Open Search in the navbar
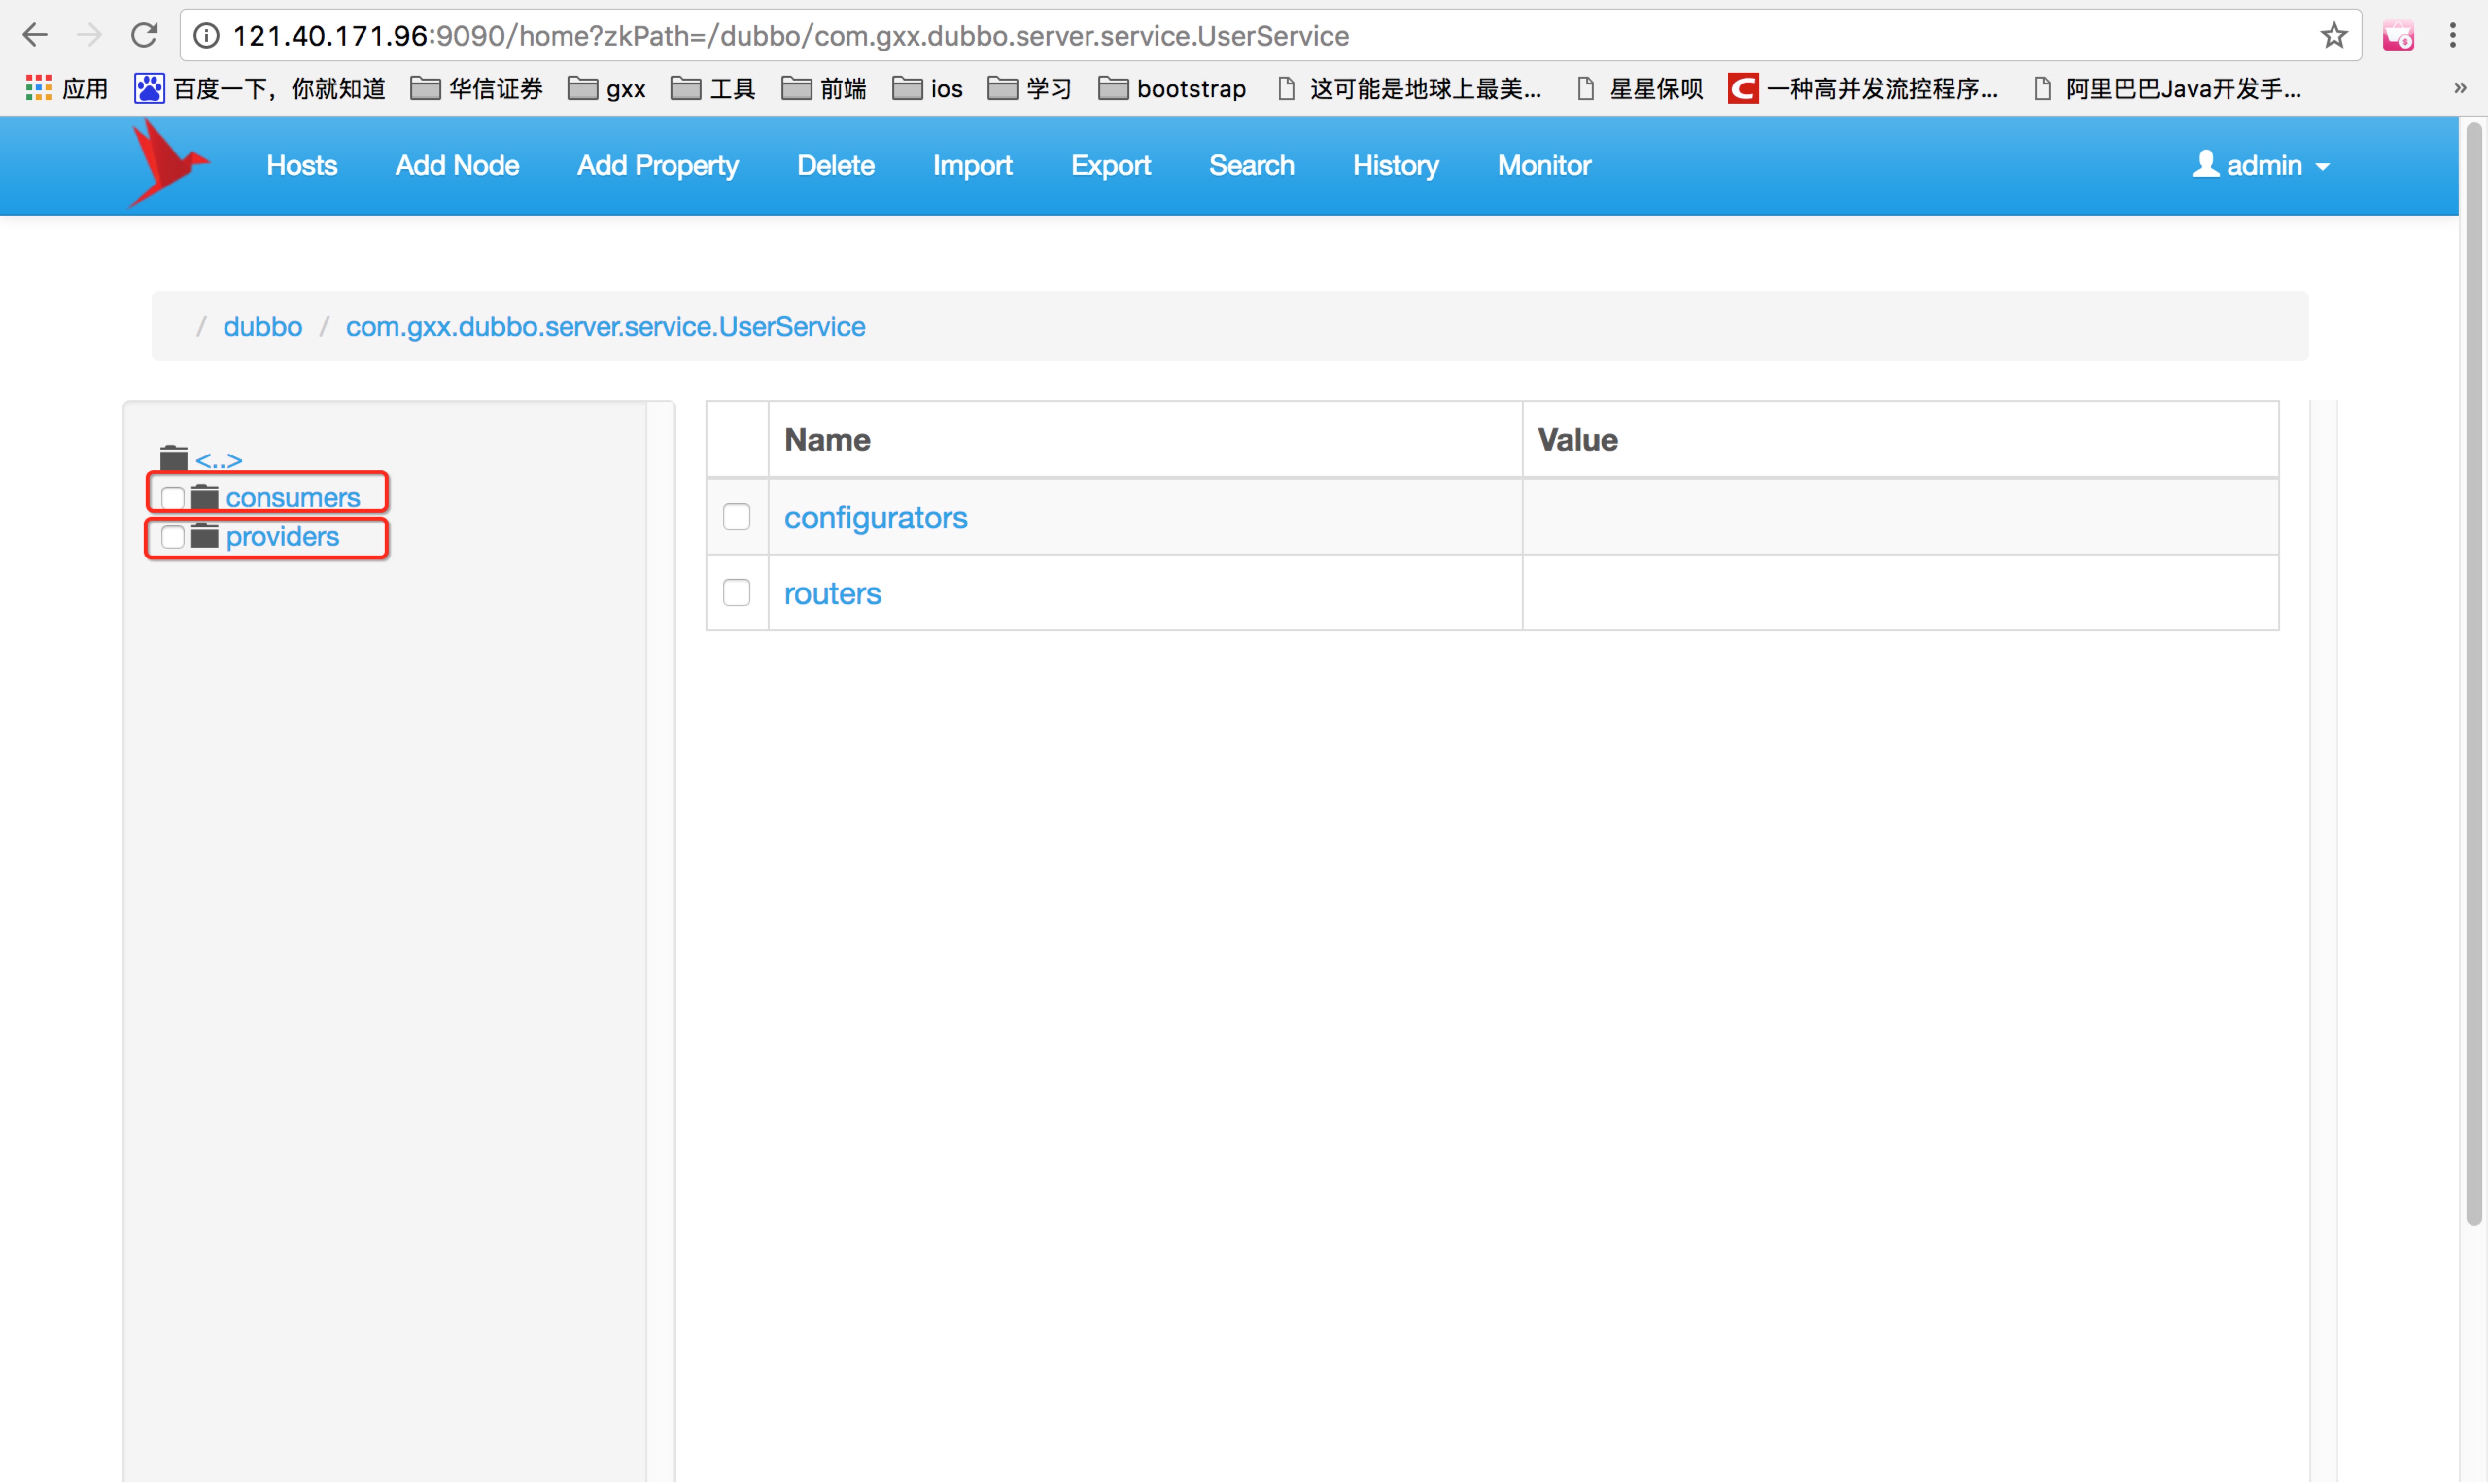Screen dimensions: 2488x1484 coord(1251,165)
